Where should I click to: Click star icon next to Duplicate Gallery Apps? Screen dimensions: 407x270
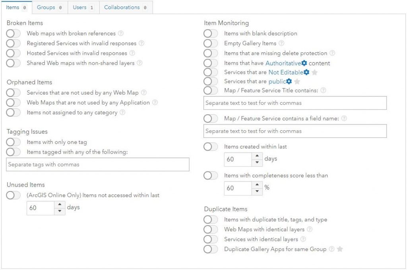point(340,249)
